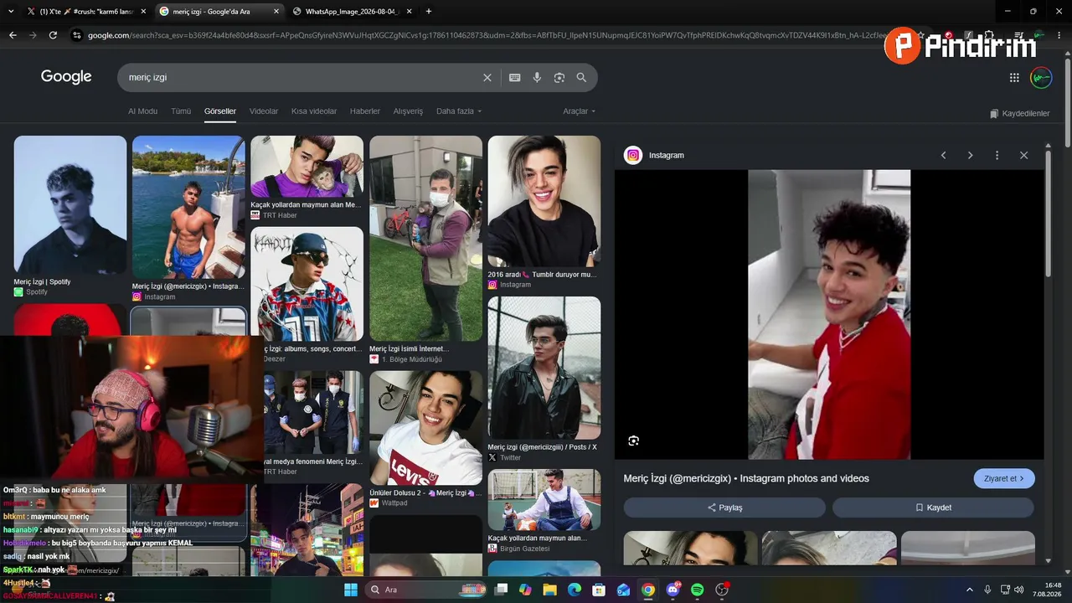
Task: Open the Google apps grid
Action: (x=1014, y=77)
